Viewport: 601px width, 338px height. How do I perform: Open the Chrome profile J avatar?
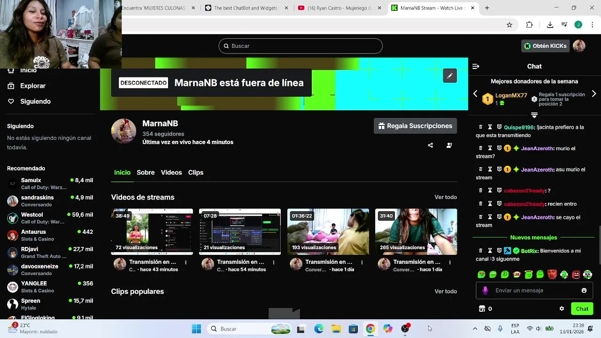click(578, 25)
